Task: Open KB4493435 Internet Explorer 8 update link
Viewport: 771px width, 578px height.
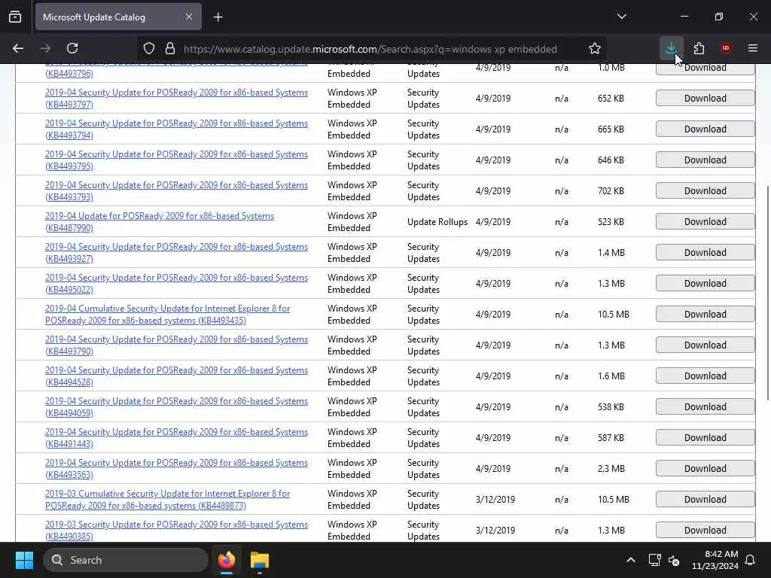Action: tap(167, 315)
